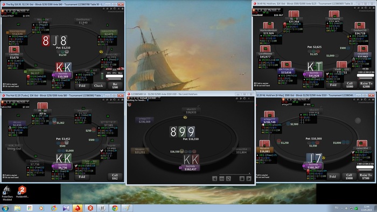The image size is (377, 212).
Task: Click raise amount field in 6-Max table
Action: pyautogui.click(x=365, y=167)
